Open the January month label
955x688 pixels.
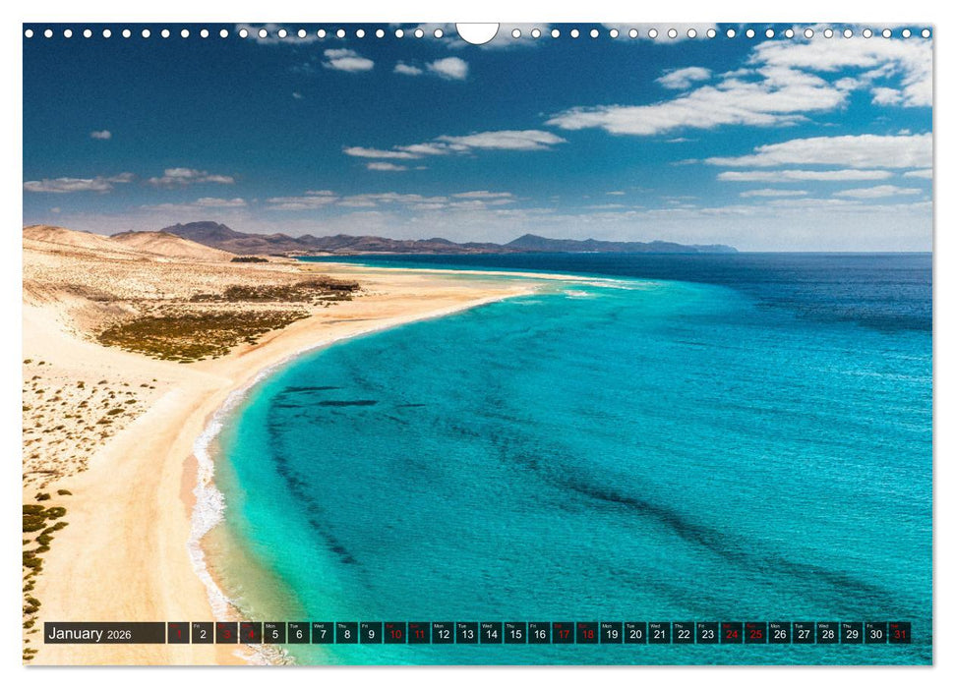pos(79,636)
